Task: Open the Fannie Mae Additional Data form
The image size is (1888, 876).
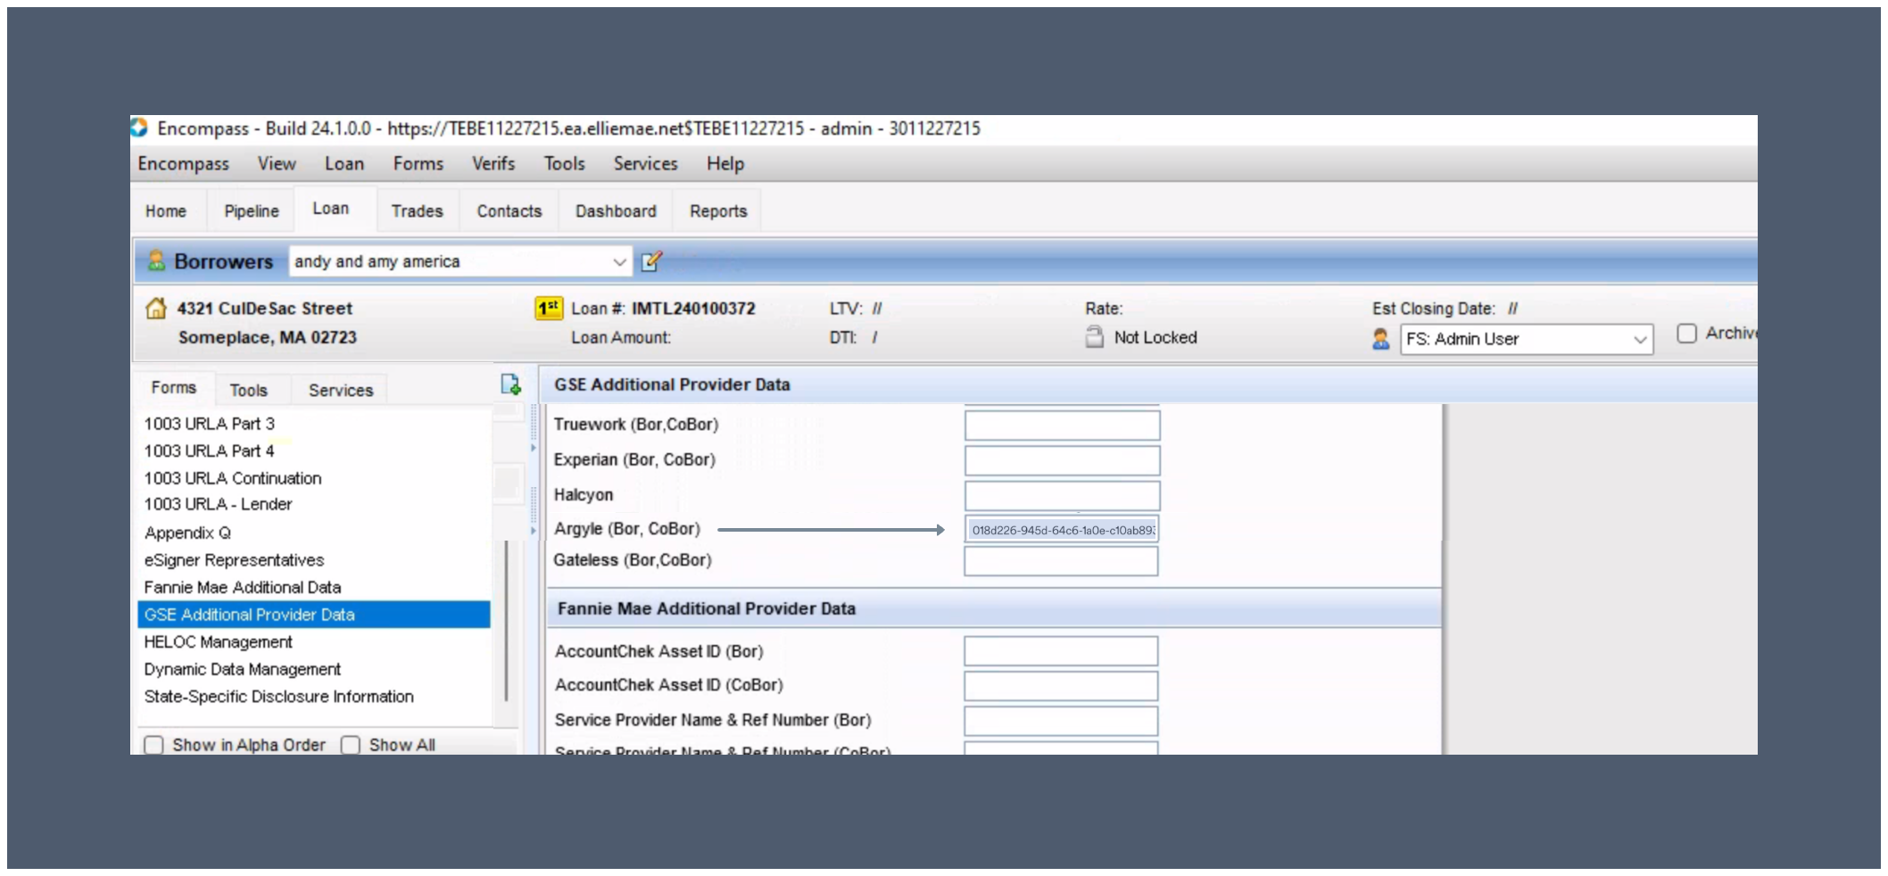Action: click(242, 587)
